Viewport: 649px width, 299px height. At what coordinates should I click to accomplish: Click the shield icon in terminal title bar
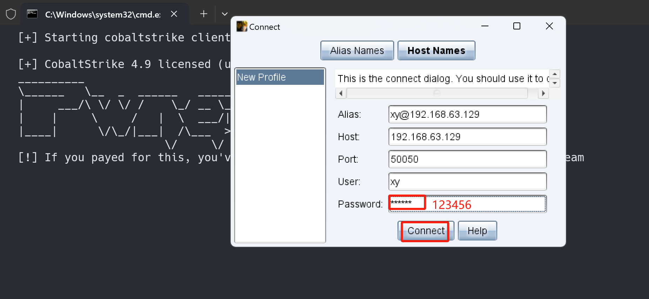(11, 14)
